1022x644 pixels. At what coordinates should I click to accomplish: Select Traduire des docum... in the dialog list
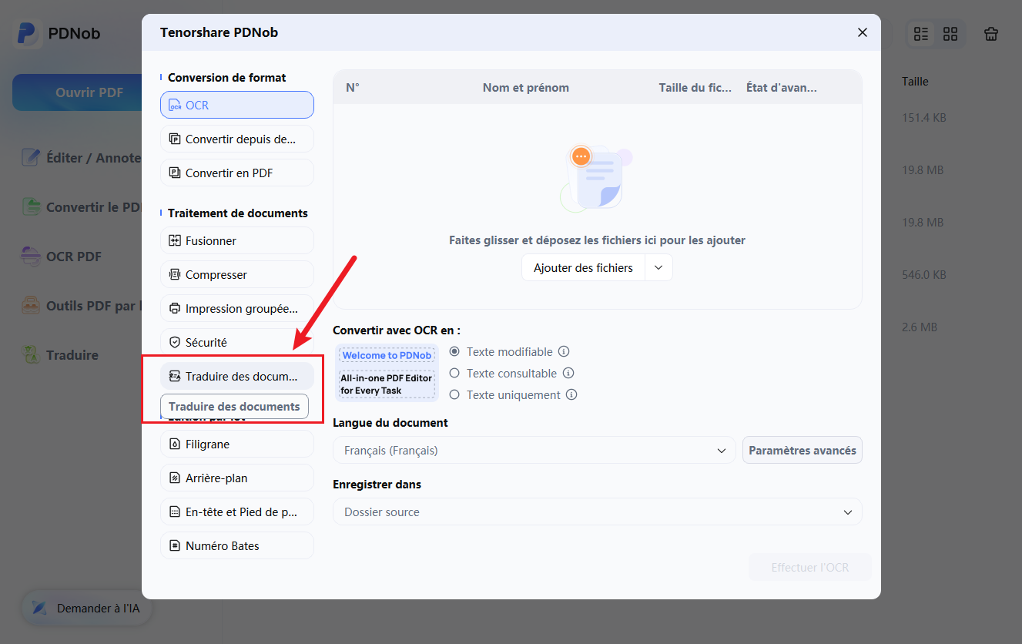tap(237, 376)
